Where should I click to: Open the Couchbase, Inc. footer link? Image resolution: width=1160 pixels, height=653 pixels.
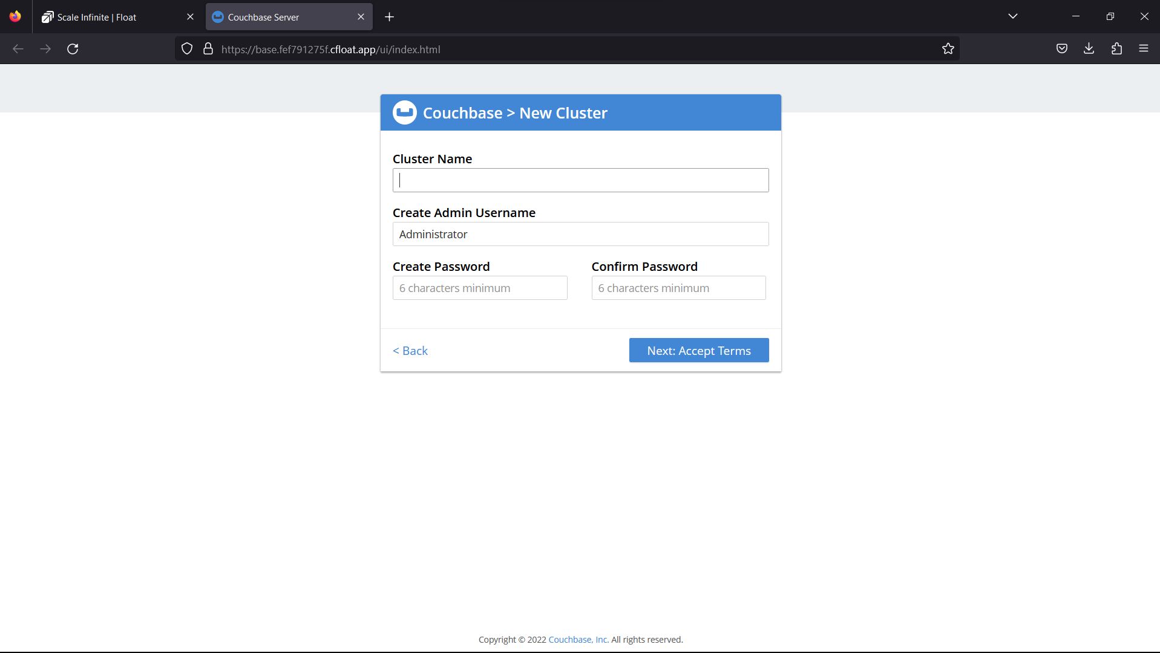coord(578,640)
